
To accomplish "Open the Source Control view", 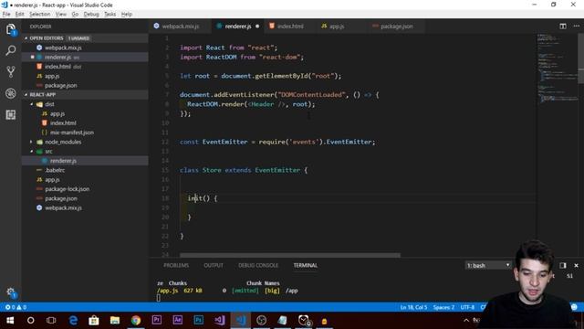I will coord(10,71).
